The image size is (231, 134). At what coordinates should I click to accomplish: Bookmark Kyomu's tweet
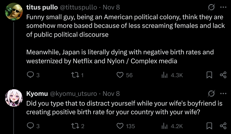(x=209, y=126)
